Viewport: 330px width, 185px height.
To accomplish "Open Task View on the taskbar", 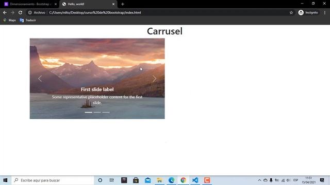I will coord(112,180).
